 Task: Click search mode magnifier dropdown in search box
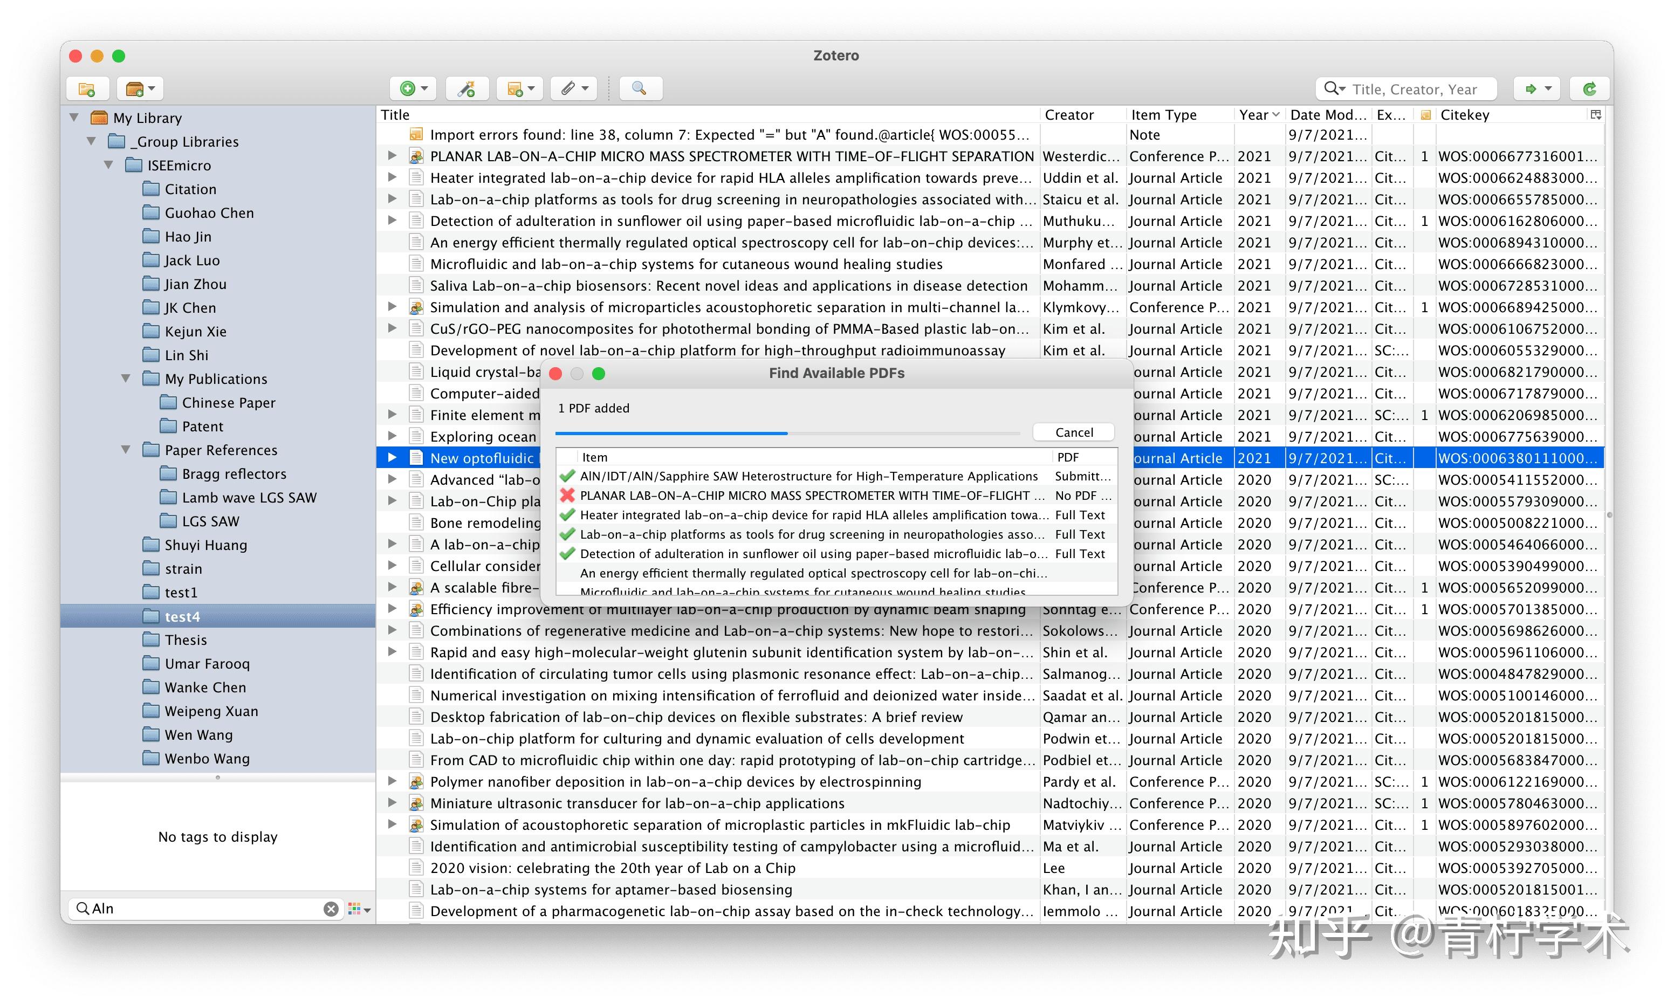click(1334, 88)
